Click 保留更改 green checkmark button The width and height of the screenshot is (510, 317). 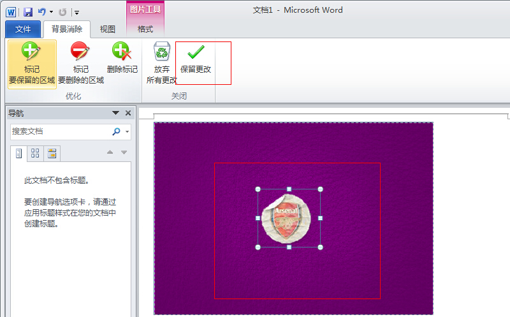tap(196, 60)
